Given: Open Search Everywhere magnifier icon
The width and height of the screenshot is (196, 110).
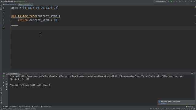Looking at the screenshot, I should coord(194,1).
